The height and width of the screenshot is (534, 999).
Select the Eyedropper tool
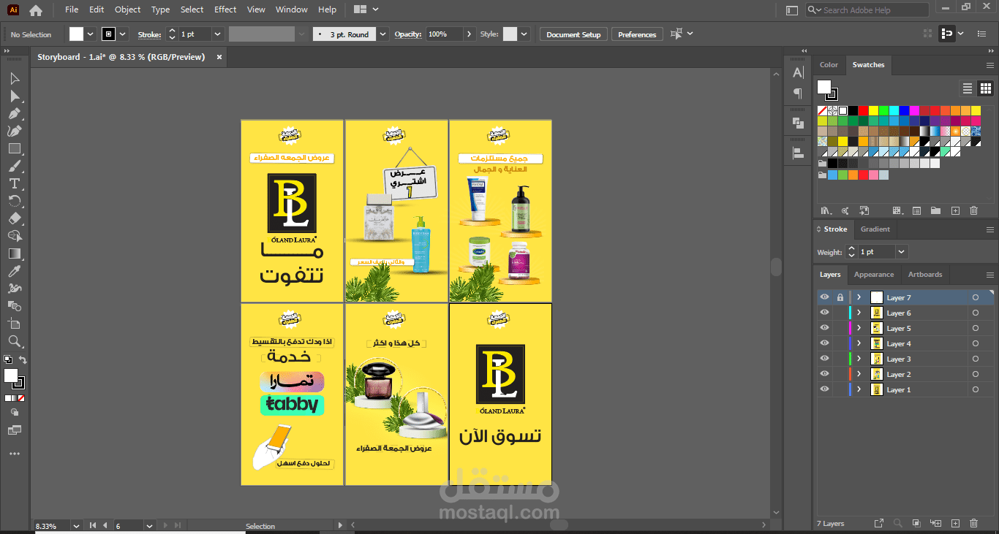pyautogui.click(x=15, y=271)
